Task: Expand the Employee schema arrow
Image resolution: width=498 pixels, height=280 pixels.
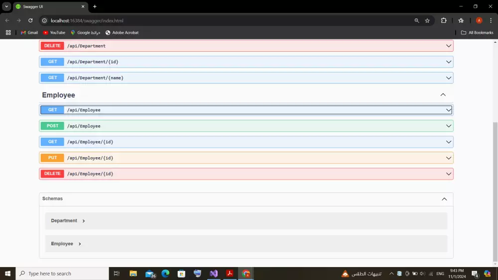Action: pos(80,244)
